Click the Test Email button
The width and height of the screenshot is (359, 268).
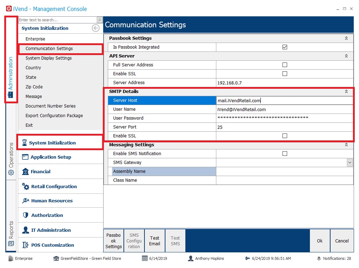coord(155,241)
